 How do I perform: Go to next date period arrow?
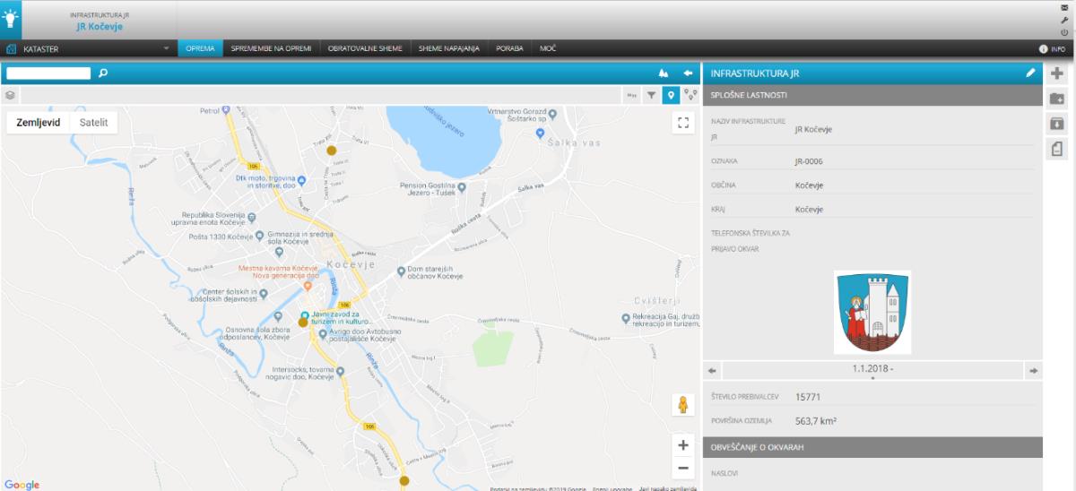pyautogui.click(x=1032, y=370)
